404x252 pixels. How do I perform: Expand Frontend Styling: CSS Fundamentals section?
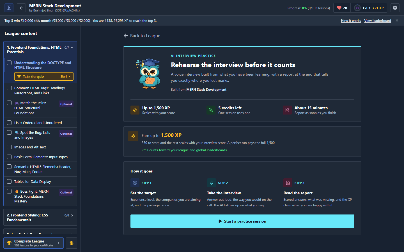(x=40, y=217)
